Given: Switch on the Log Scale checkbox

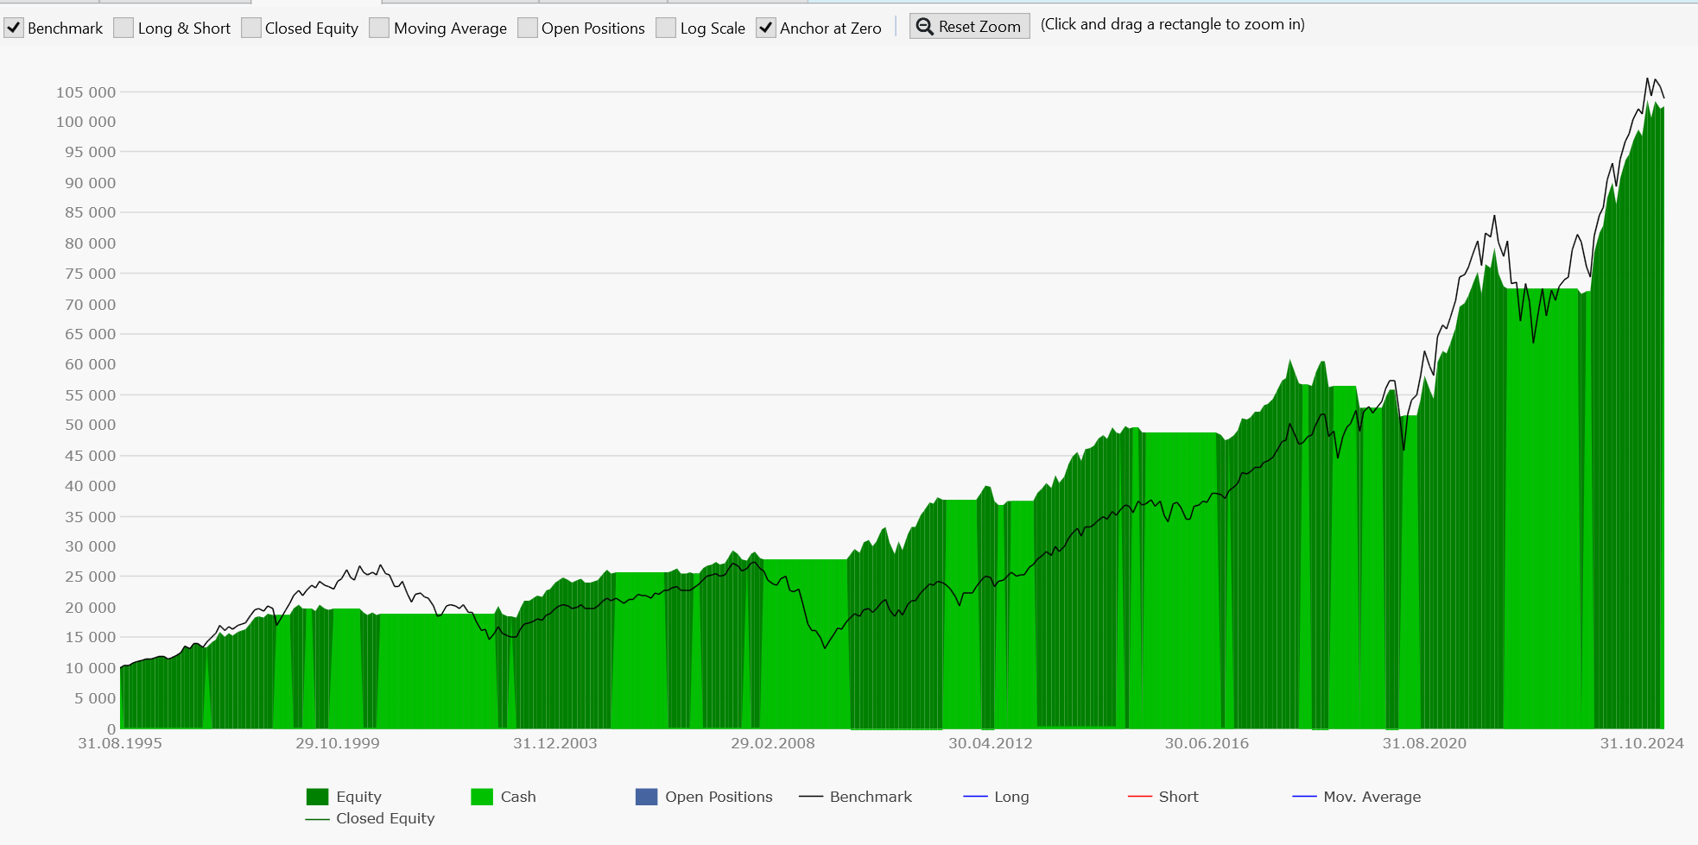Looking at the screenshot, I should click(x=666, y=28).
